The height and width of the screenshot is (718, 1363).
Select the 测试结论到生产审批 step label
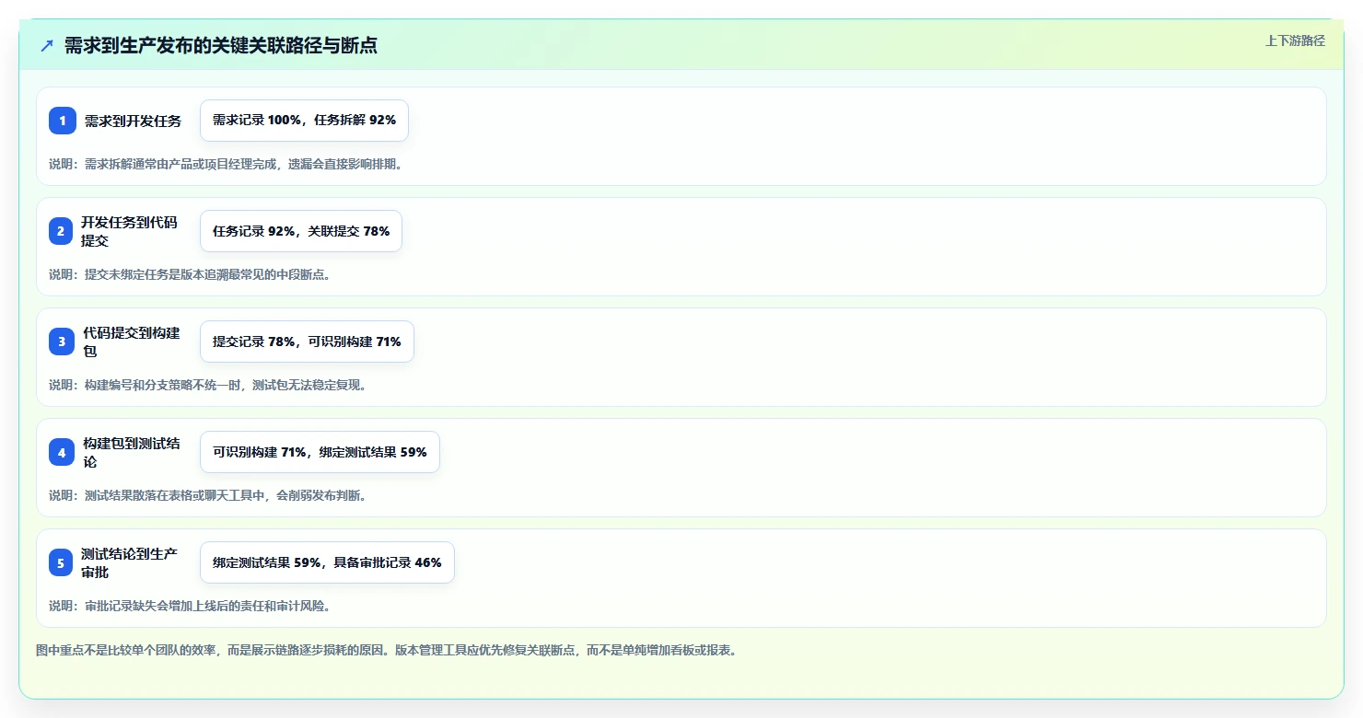point(129,562)
